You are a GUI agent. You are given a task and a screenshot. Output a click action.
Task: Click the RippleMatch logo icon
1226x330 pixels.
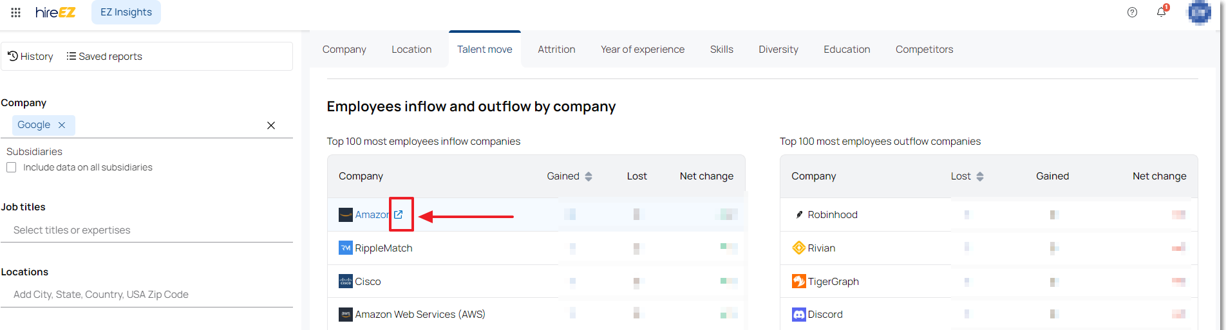346,248
